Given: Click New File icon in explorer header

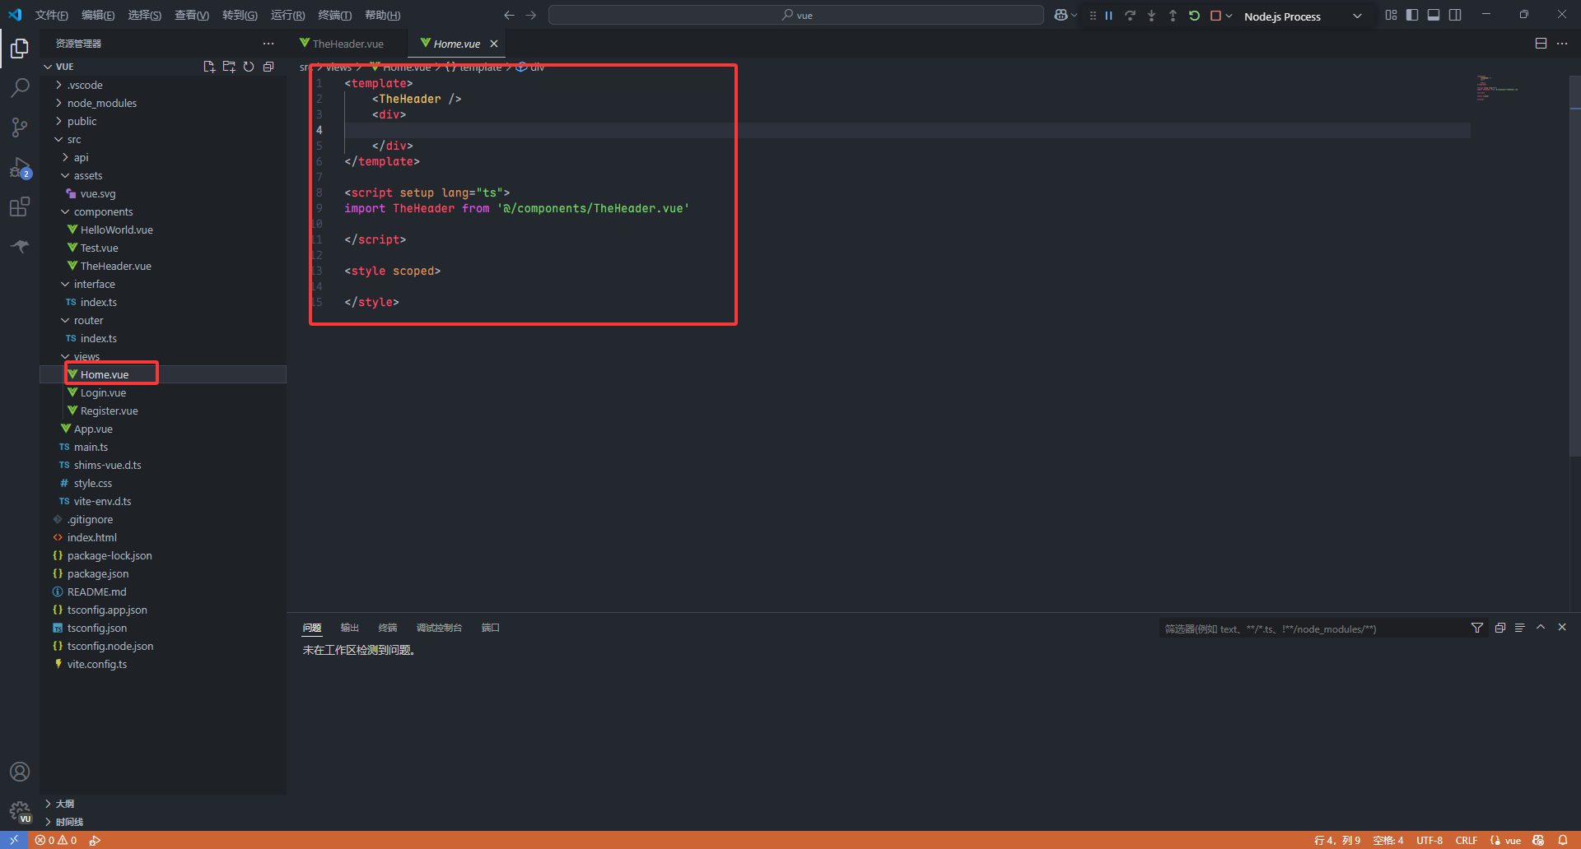Looking at the screenshot, I should point(209,67).
